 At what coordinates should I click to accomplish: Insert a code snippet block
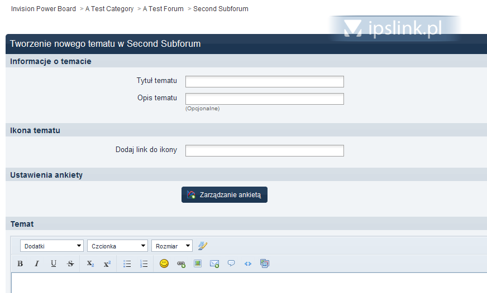click(248, 264)
